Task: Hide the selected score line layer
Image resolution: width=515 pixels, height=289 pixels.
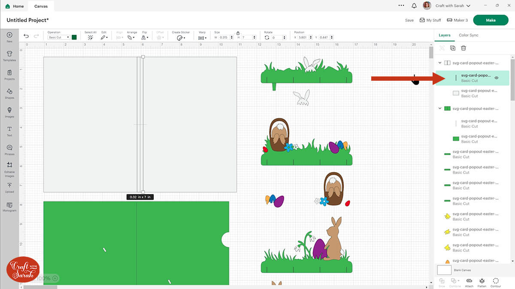Action: click(496, 78)
